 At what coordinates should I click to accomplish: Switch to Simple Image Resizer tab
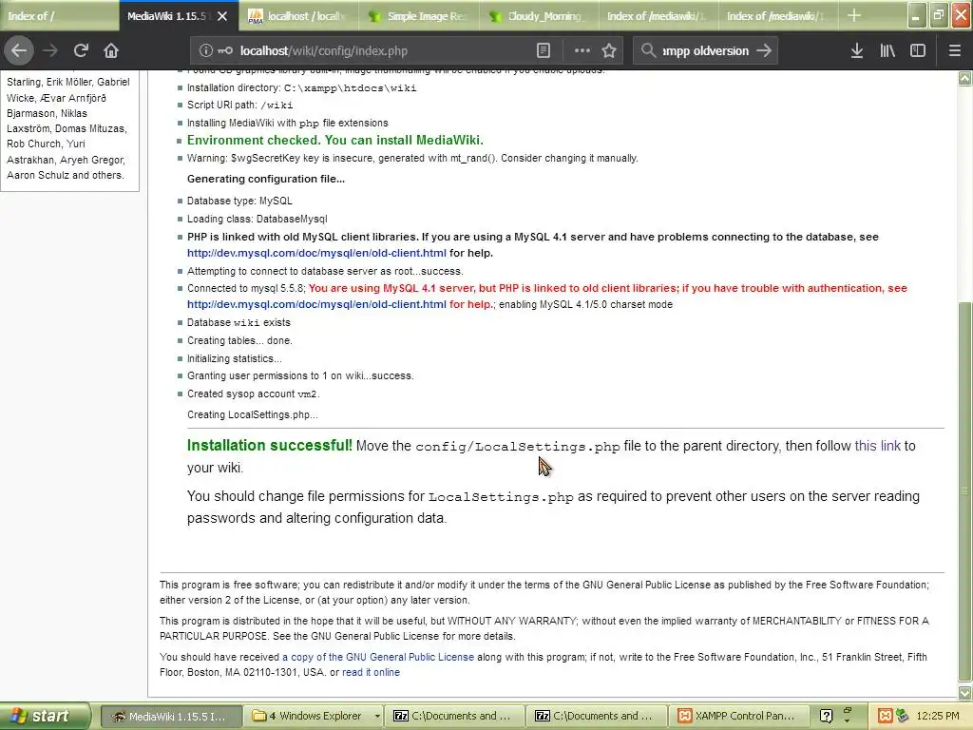[419, 16]
